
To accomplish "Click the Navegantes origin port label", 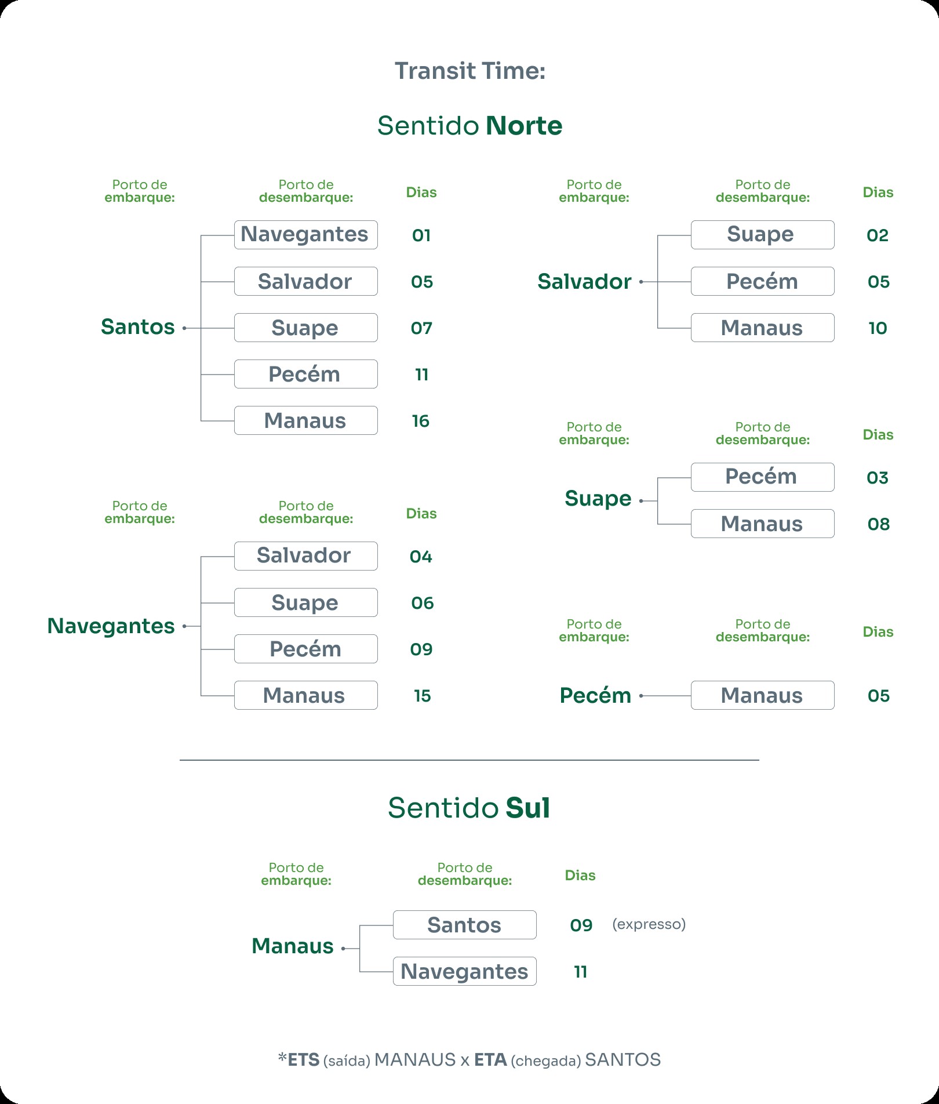I will click(x=111, y=626).
